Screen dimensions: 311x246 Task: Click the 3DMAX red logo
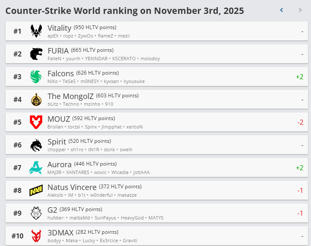pyautogui.click(x=36, y=236)
